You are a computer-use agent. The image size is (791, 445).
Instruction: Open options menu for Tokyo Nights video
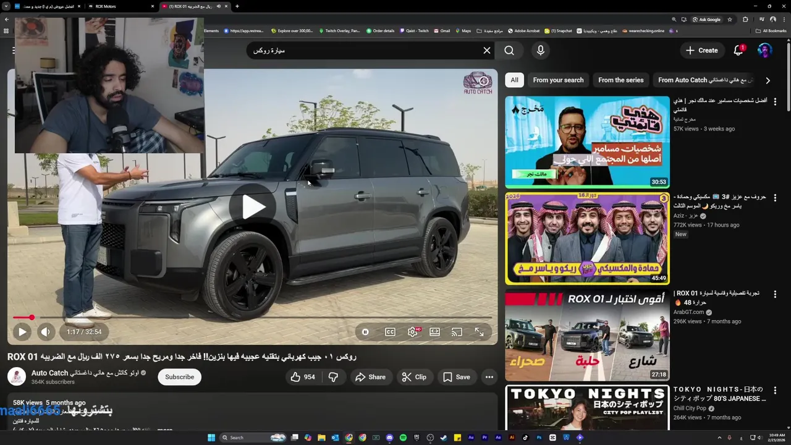click(775, 391)
